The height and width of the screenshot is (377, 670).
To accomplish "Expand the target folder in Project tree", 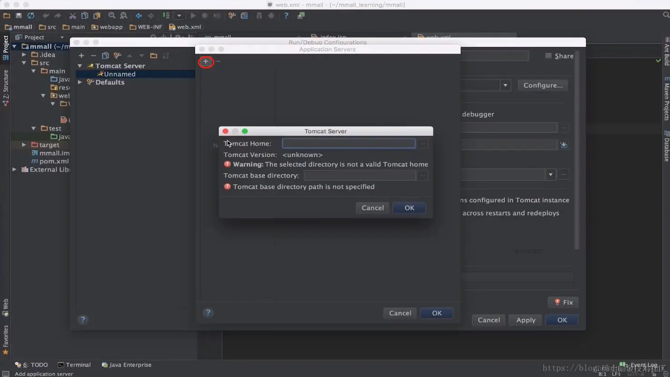I will point(24,145).
